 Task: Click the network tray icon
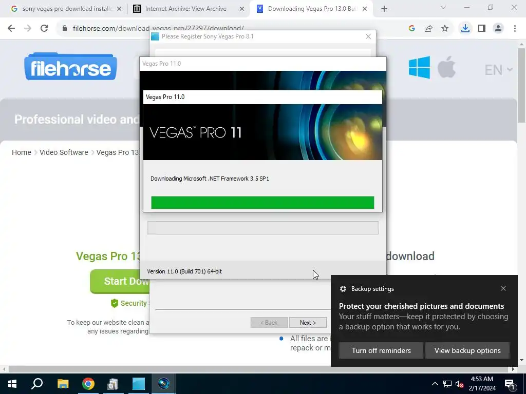pos(447,384)
